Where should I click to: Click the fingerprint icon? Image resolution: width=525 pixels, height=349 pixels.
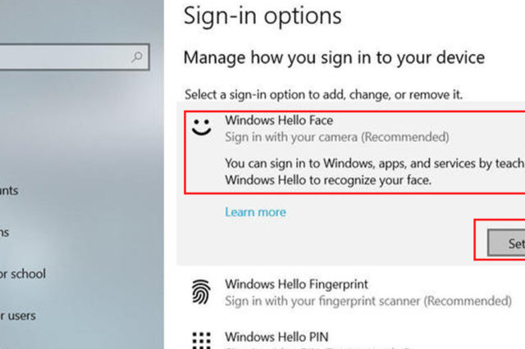201,292
